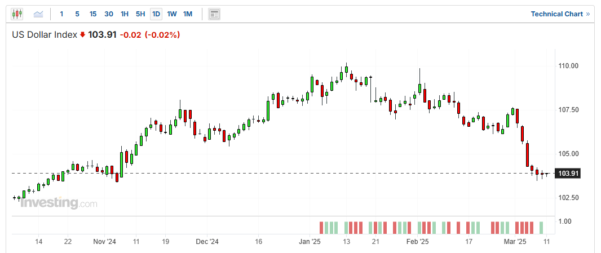Click the 14 date label at left
The image size is (601, 253).
[38, 242]
